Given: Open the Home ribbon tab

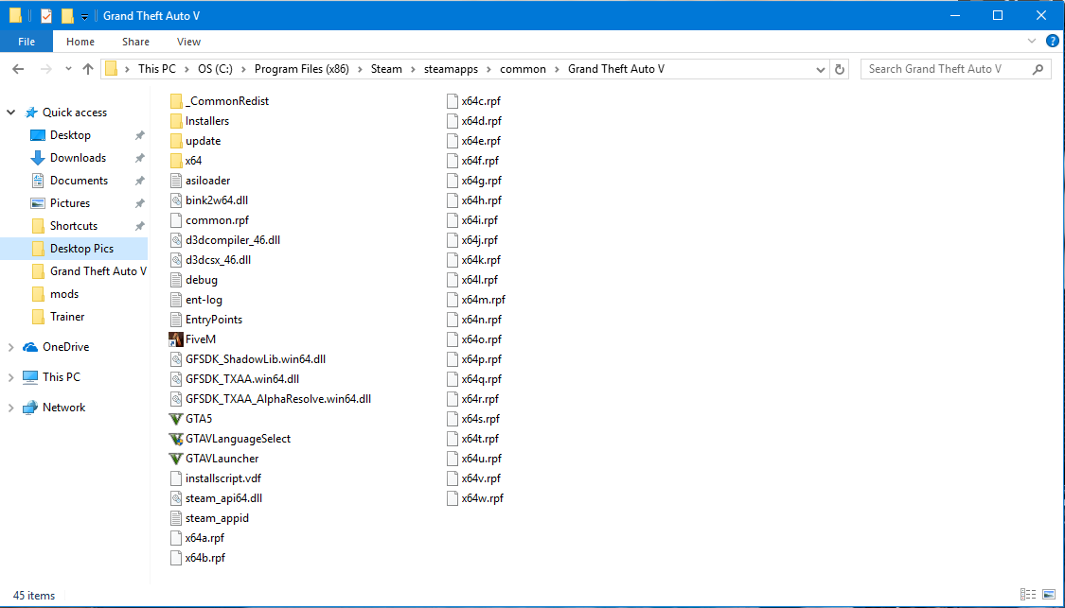Looking at the screenshot, I should pyautogui.click(x=80, y=42).
